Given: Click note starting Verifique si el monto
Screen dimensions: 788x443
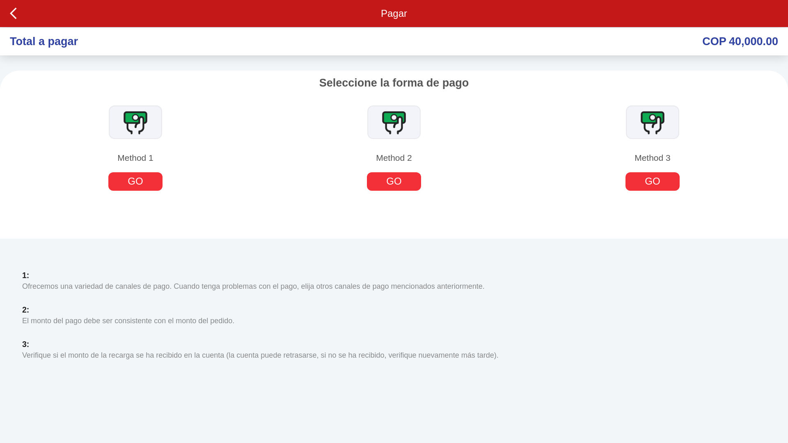Looking at the screenshot, I should coord(260,355).
